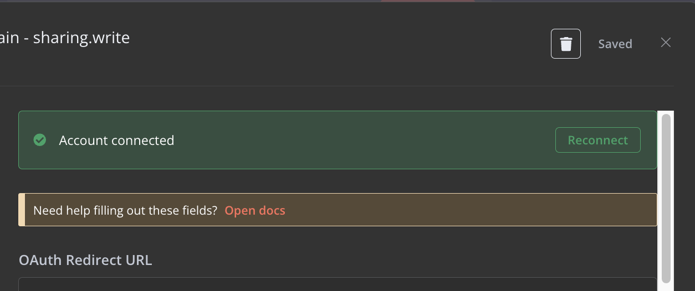Click the 'Need help filling out these fields?' text
This screenshot has width=695, height=291.
click(x=125, y=210)
